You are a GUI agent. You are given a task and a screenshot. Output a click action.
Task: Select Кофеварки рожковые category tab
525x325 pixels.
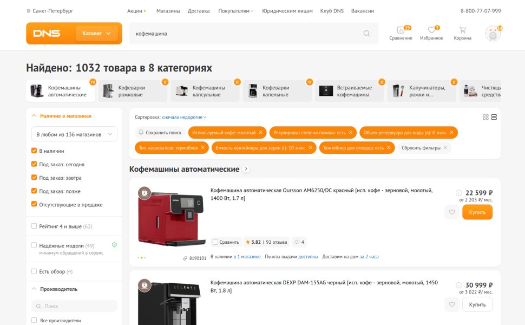[133, 91]
